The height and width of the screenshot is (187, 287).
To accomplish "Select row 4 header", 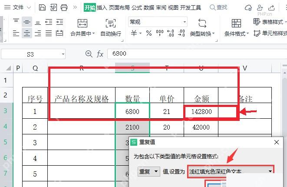I will point(6,127).
